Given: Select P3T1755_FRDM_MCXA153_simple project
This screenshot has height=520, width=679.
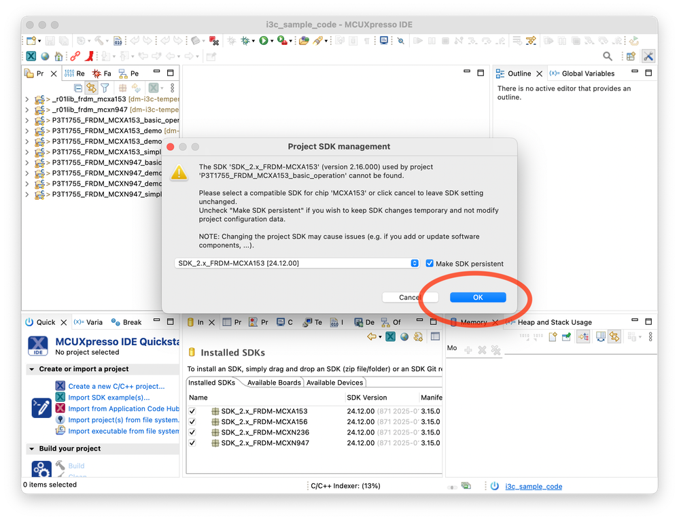Looking at the screenshot, I should tap(107, 152).
